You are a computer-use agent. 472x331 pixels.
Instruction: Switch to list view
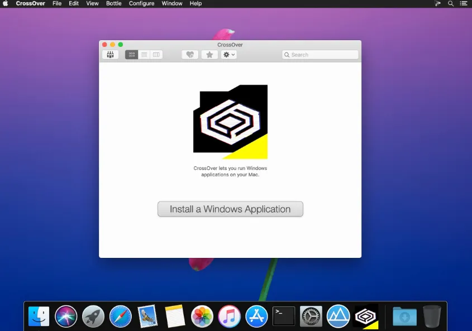(144, 55)
